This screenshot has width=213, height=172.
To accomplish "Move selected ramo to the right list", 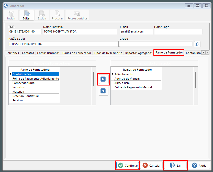I will pyautogui.click(x=103, y=79).
